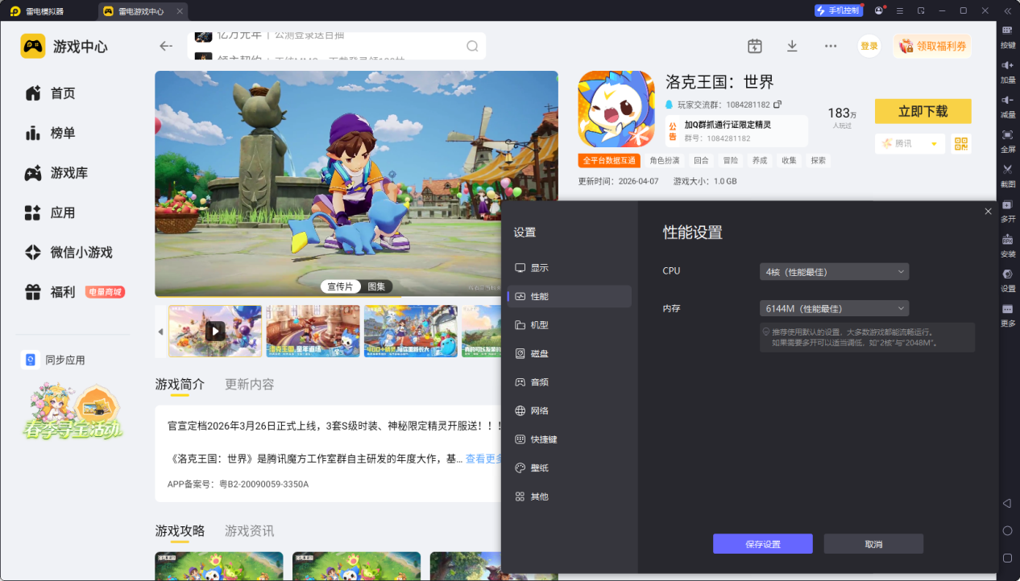Click the search magnifier icon

coord(472,46)
